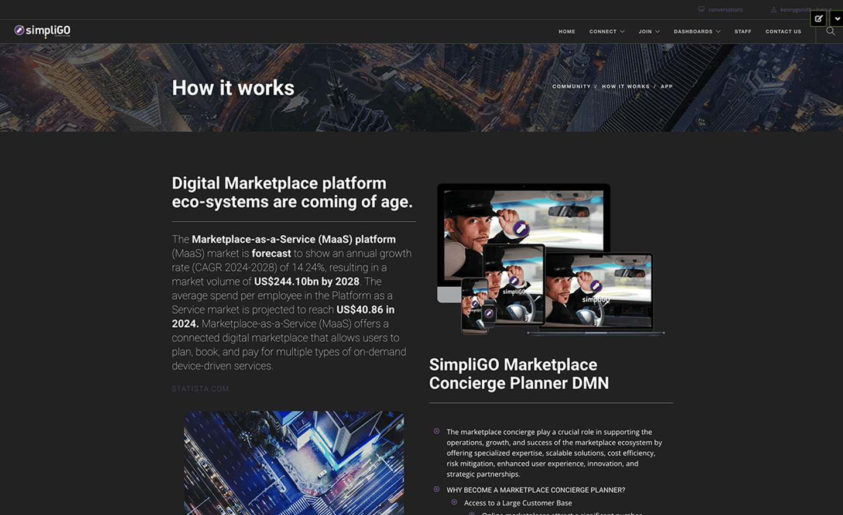Click the 'Digital Marketplace platform' heading
This screenshot has width=843, height=515.
(292, 193)
